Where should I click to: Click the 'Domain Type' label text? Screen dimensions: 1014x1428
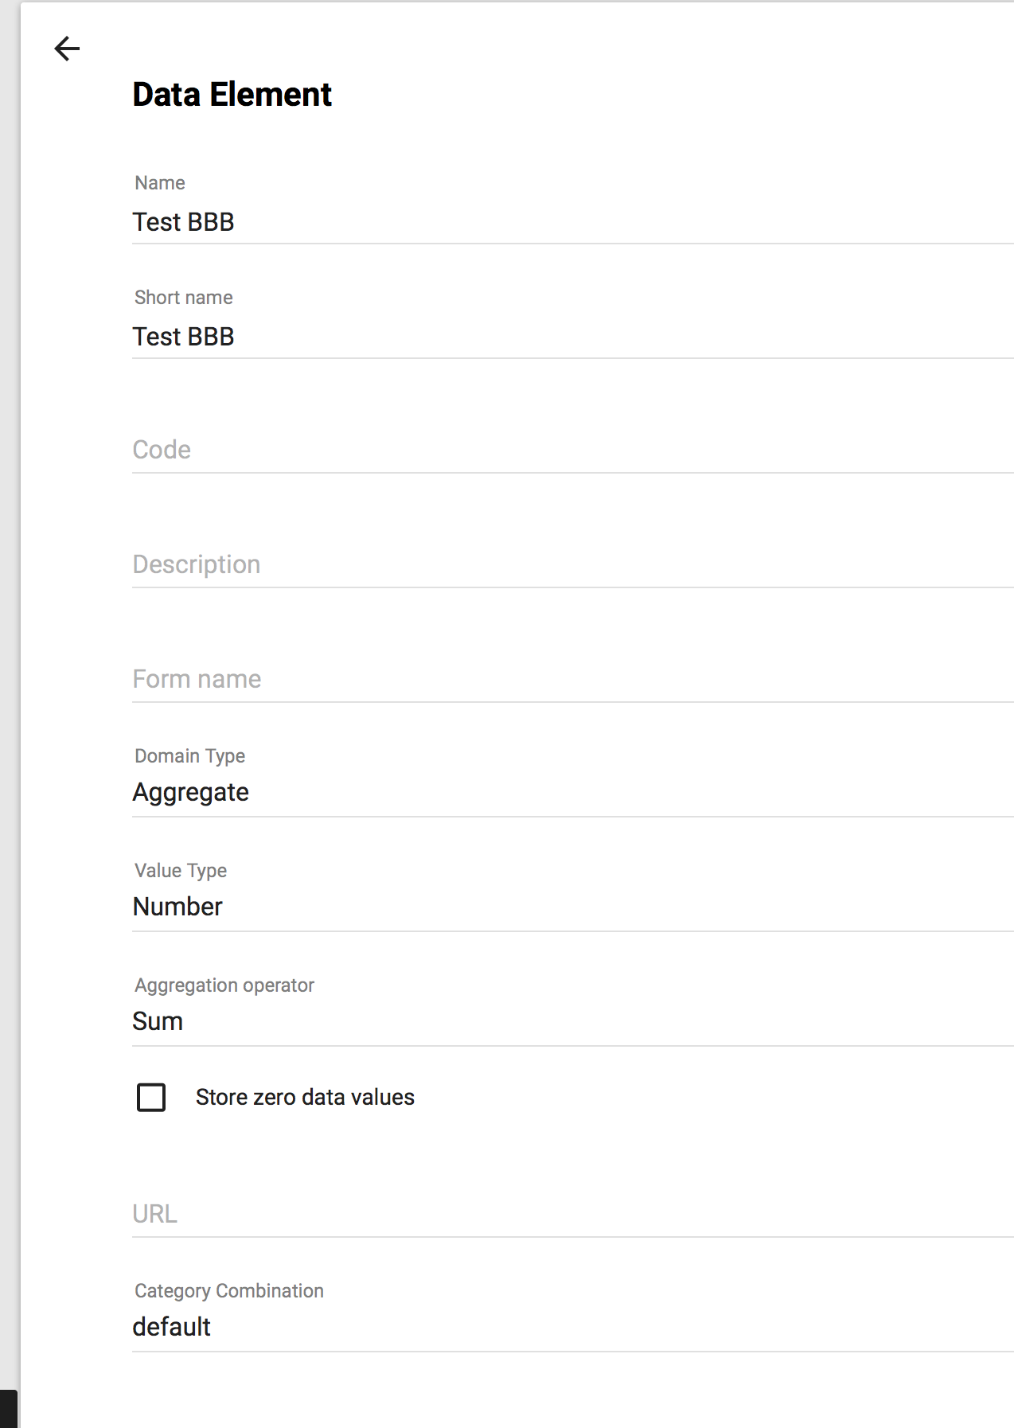(189, 756)
